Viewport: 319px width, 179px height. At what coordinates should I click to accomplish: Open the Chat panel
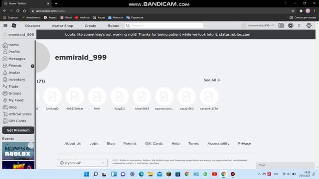[285, 165]
